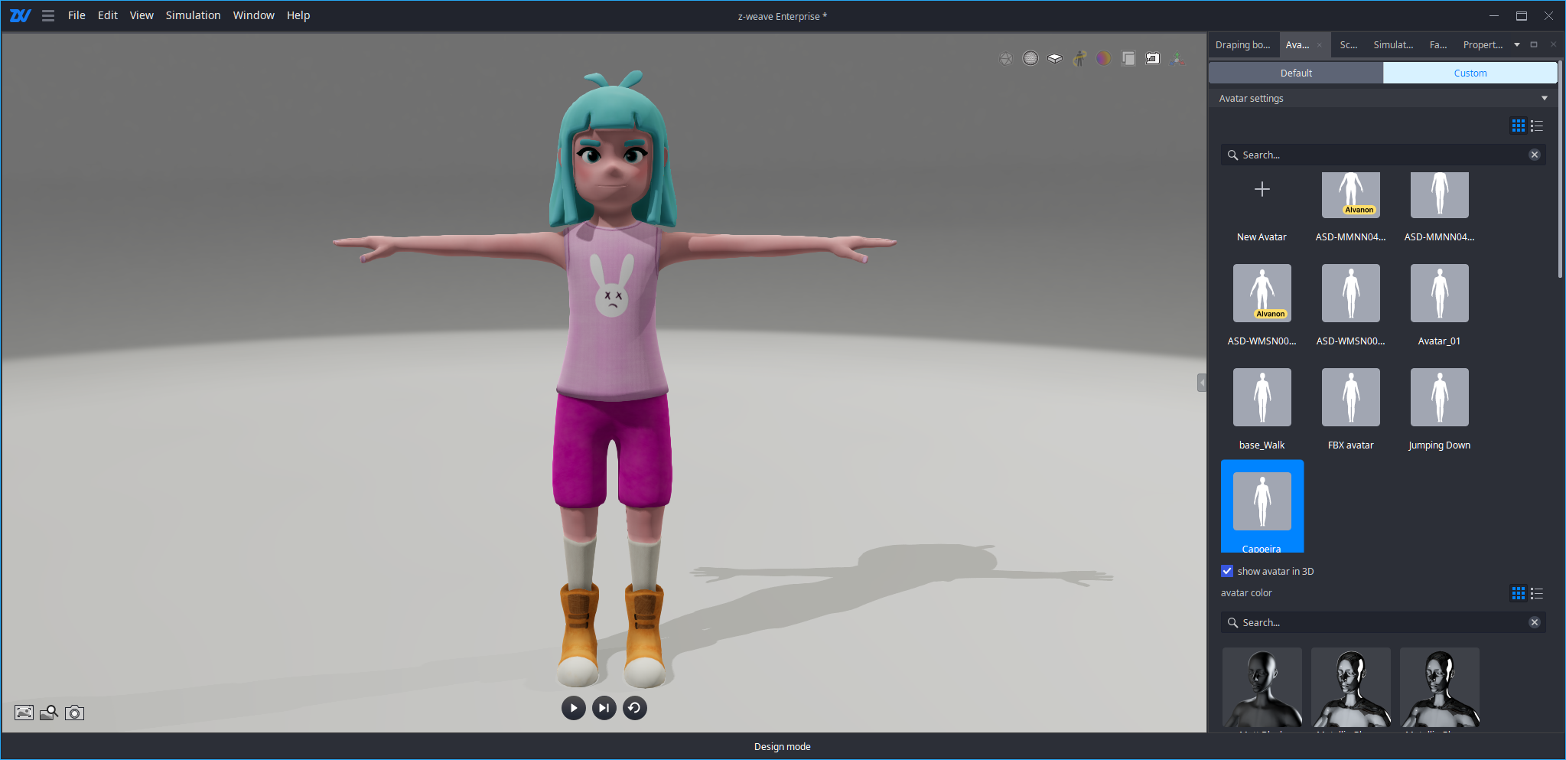
Task: Uncheck the show avatar in 3D checkbox
Action: (1227, 571)
